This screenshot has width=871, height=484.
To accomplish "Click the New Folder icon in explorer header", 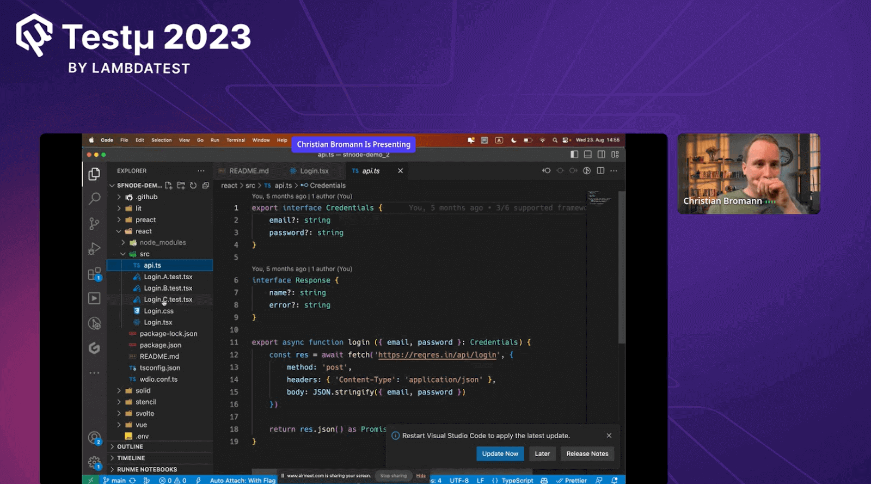I will [181, 186].
